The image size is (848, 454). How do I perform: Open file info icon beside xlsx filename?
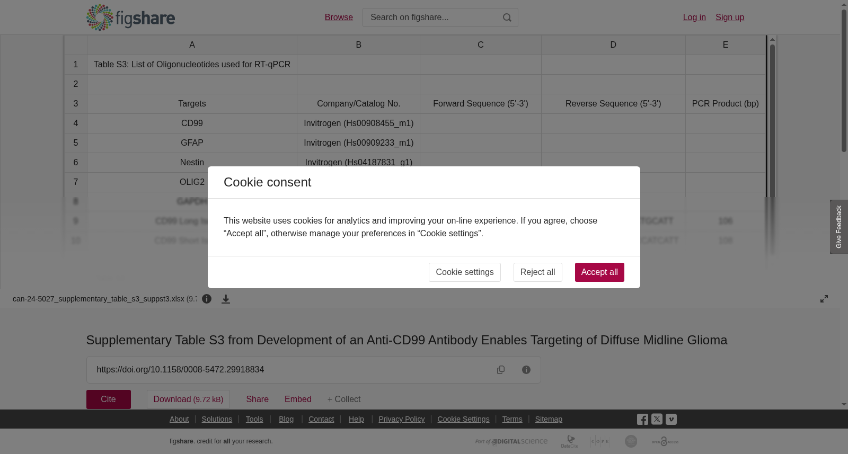click(207, 299)
